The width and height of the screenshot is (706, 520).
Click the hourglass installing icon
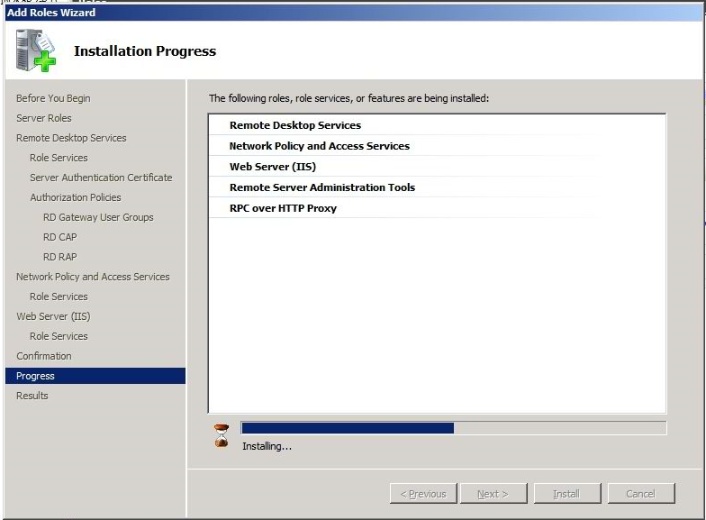coord(222,436)
